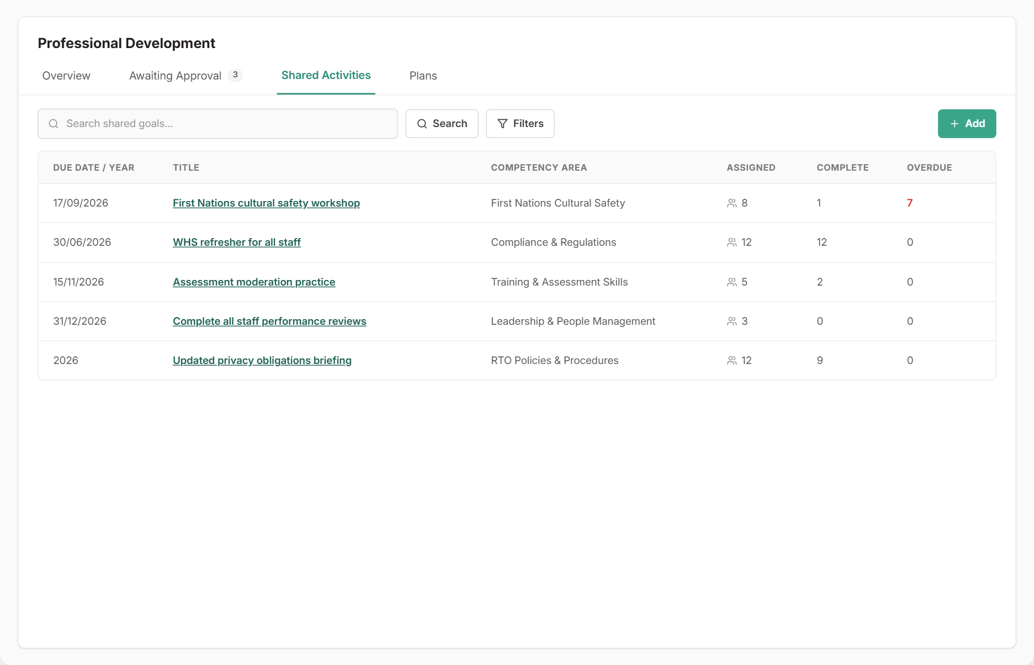Click assigned people icon in WHS refresher row

[732, 242]
